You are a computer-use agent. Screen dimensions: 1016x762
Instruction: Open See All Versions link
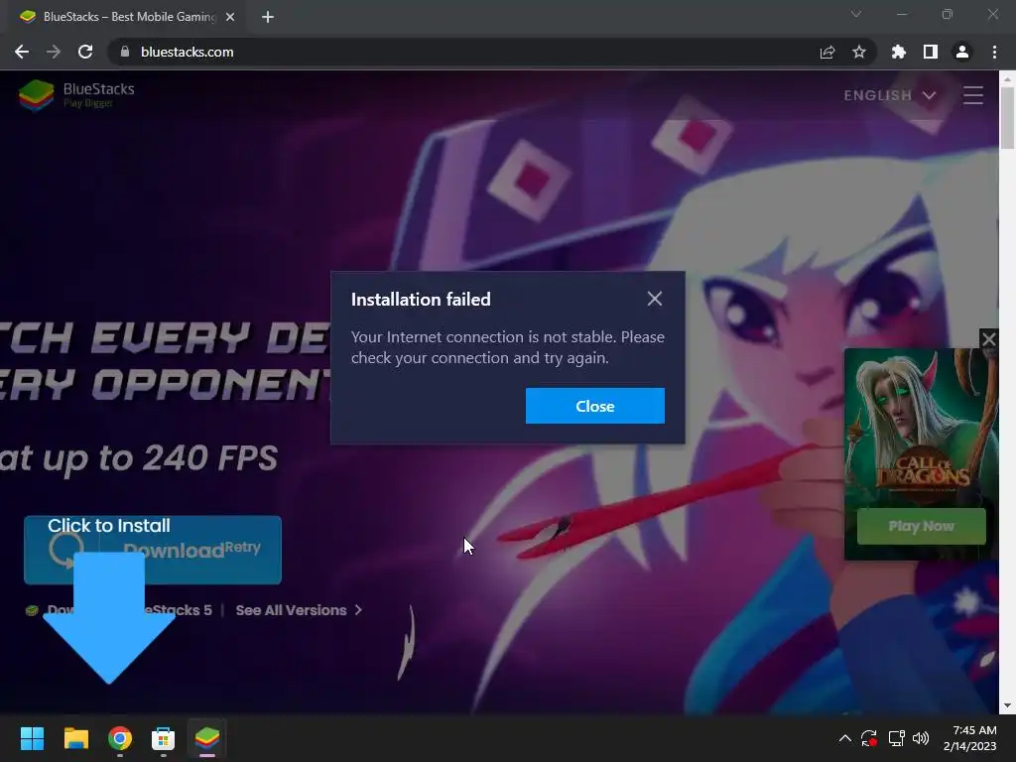(x=299, y=610)
